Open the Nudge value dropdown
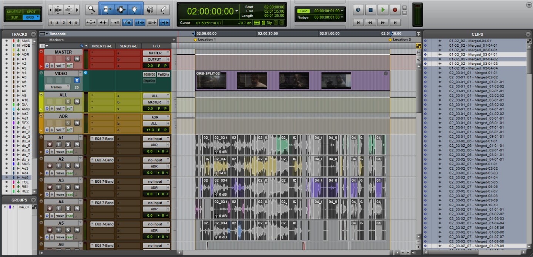 342,17
